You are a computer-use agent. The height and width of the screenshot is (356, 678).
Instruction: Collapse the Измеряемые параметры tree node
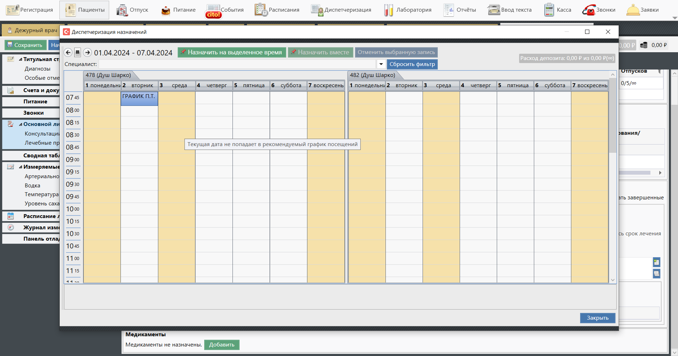tap(20, 167)
